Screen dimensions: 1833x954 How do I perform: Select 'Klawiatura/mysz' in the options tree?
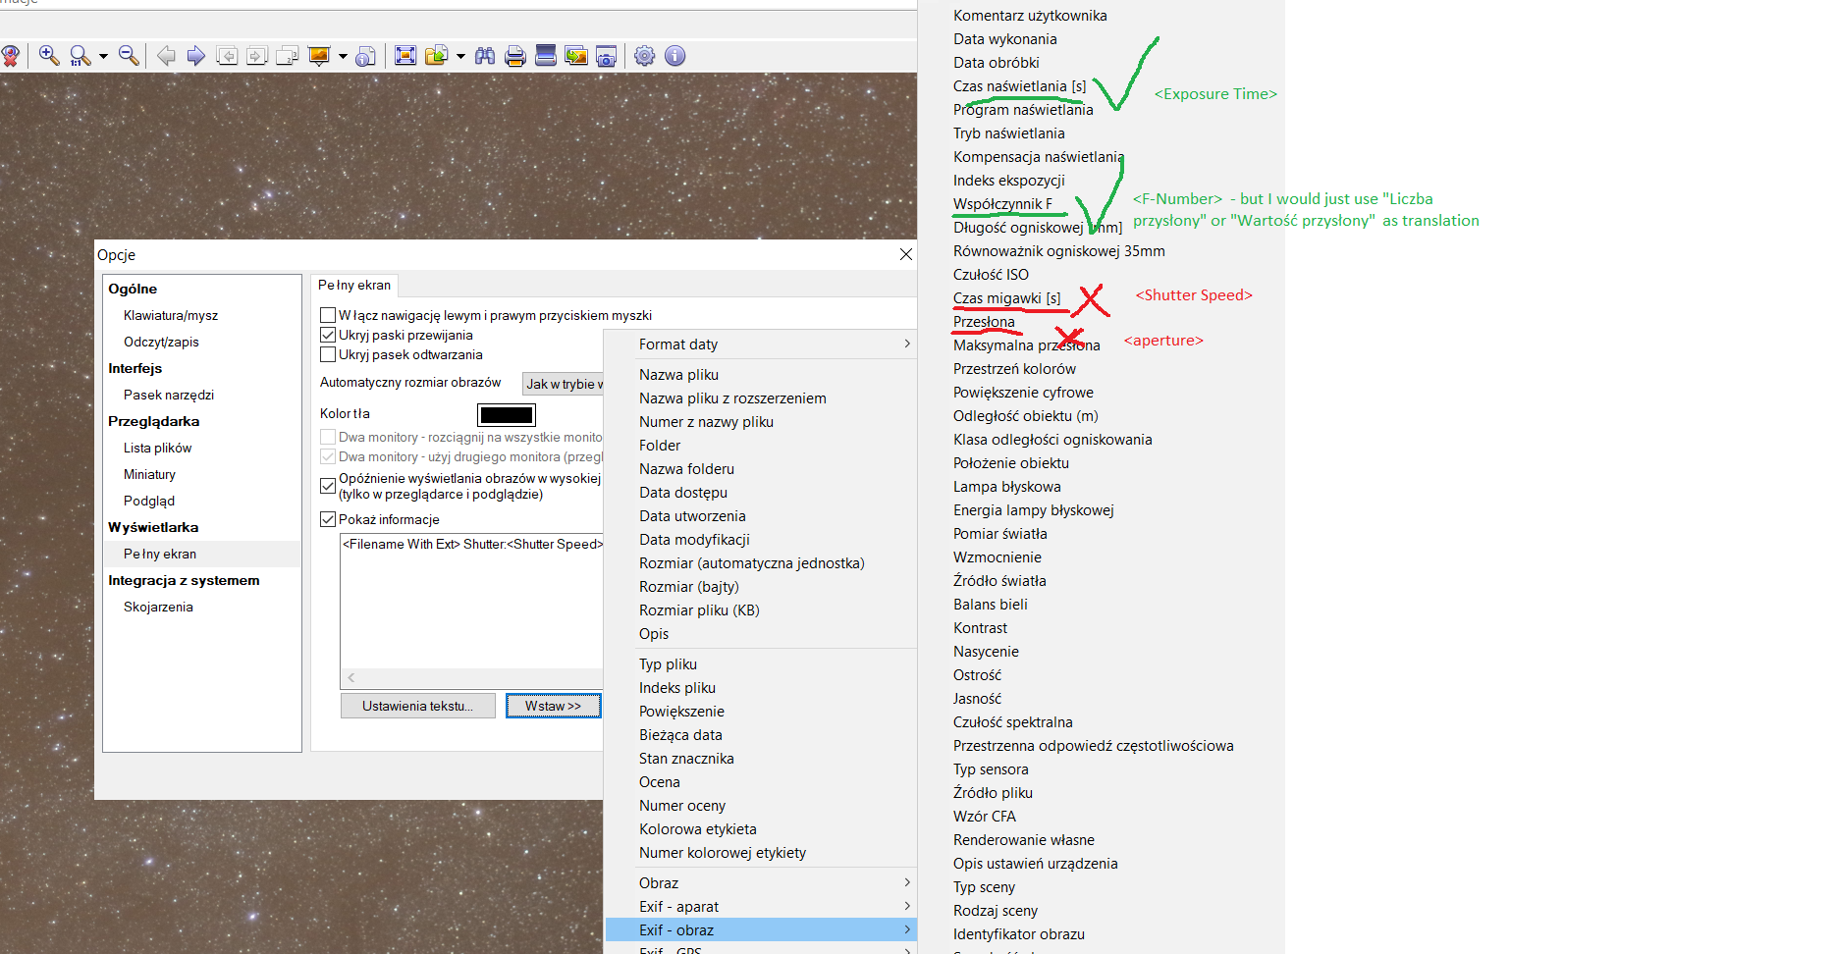171,315
